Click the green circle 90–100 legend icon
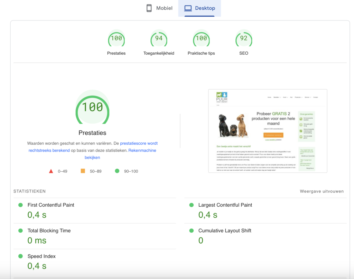The image size is (354, 279). pos(117,171)
